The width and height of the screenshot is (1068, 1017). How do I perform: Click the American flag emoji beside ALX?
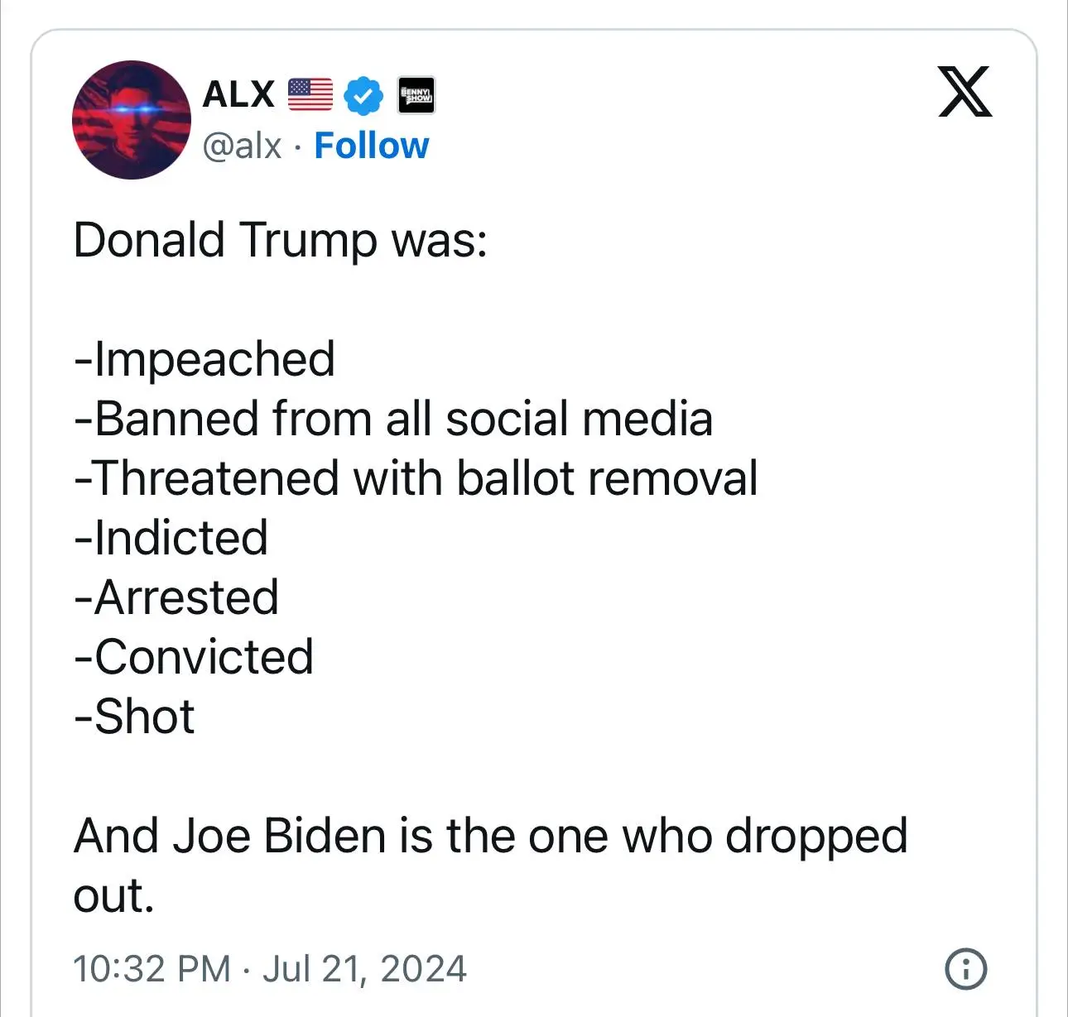coord(310,94)
